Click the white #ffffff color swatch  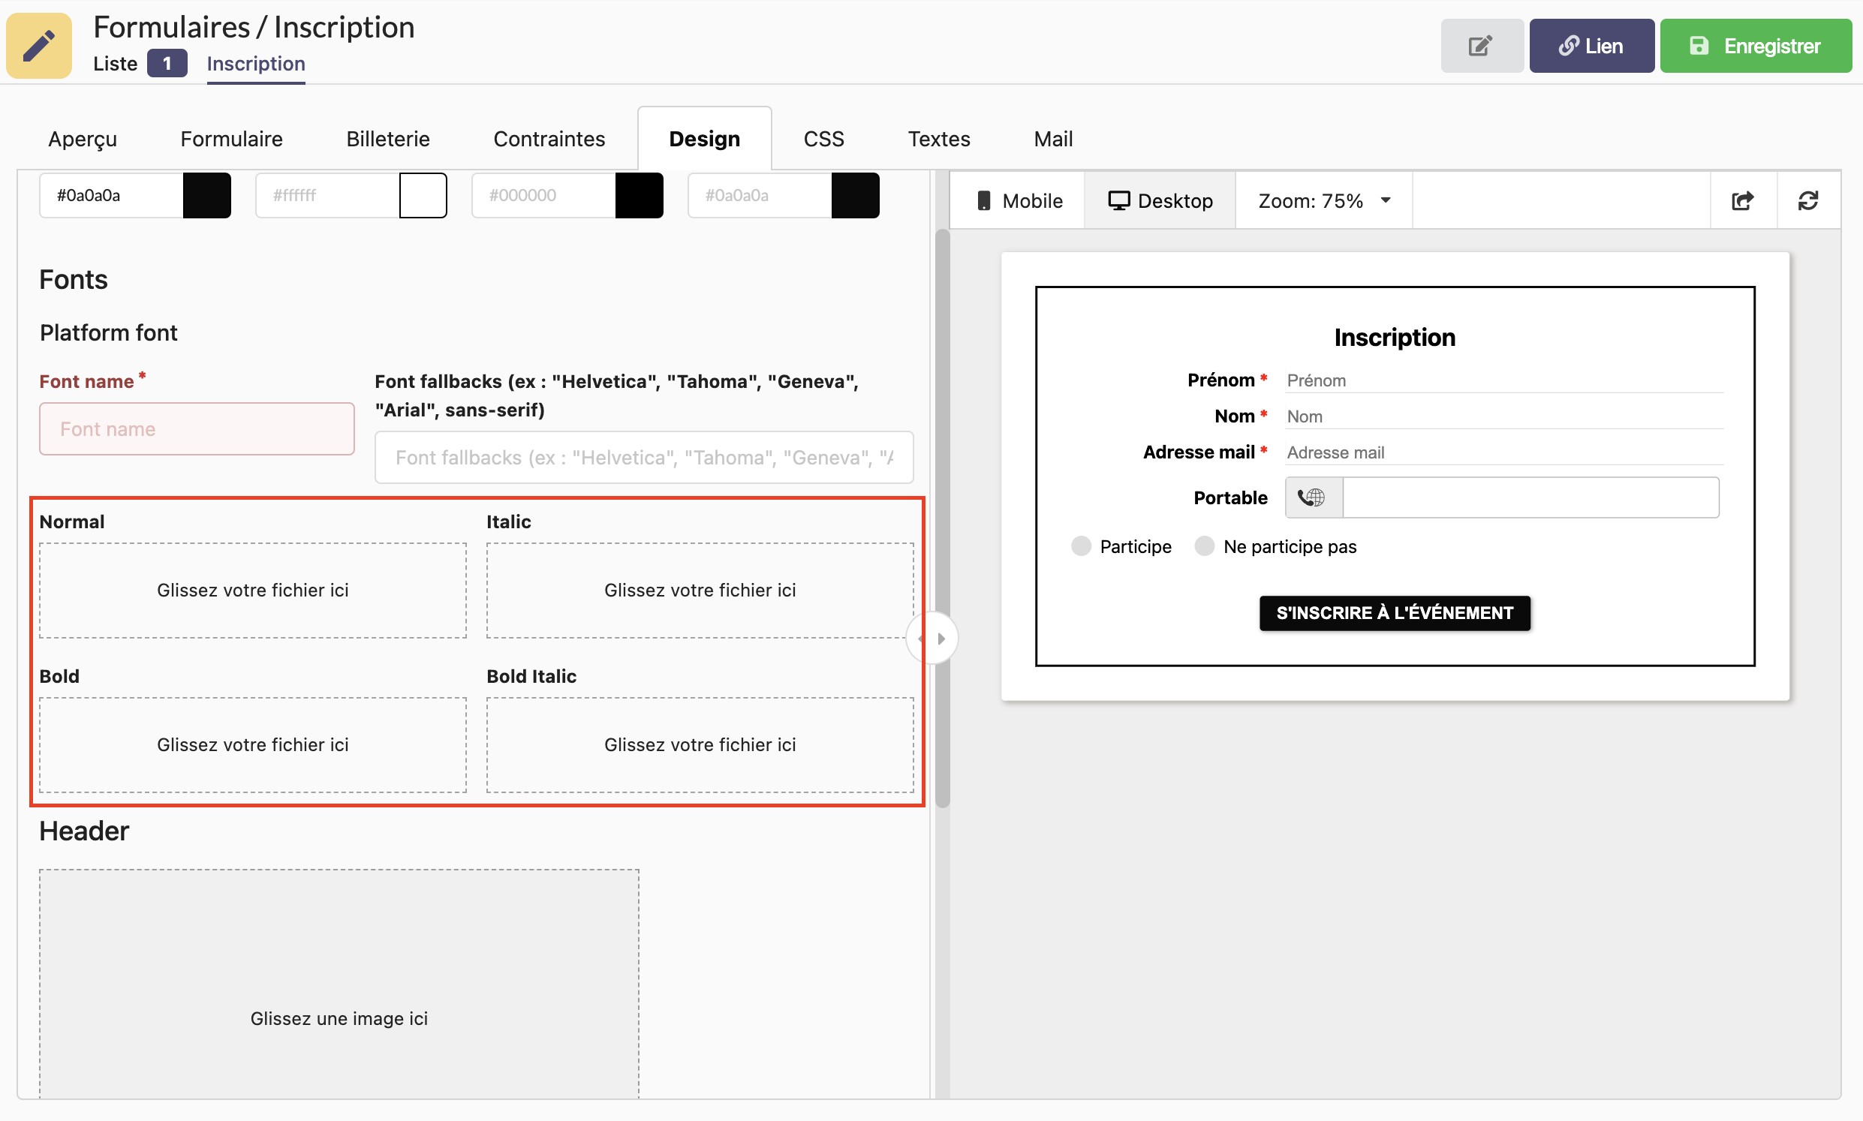[x=423, y=196]
